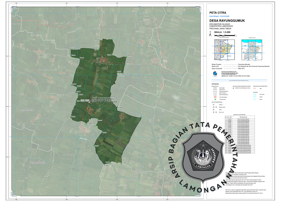Screen dimensions: 286x202
Task: Click the black-and-white scale bar
Action: 225,35
